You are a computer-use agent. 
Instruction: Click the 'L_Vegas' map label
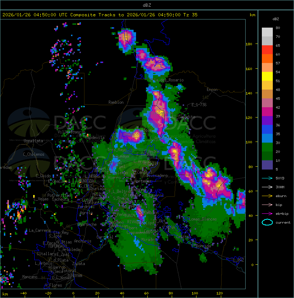tap(41, 199)
